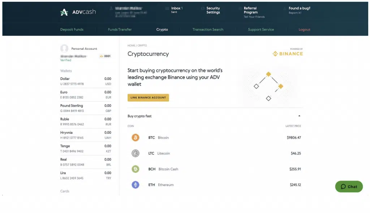370x213 pixels.
Task: Click the Cards section heading
Action: pos(65,191)
